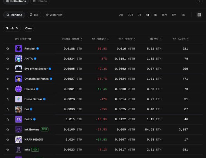Screen dimensions: 206x158
Task: Star the KRAK HEADS row
Action: (x=8, y=139)
